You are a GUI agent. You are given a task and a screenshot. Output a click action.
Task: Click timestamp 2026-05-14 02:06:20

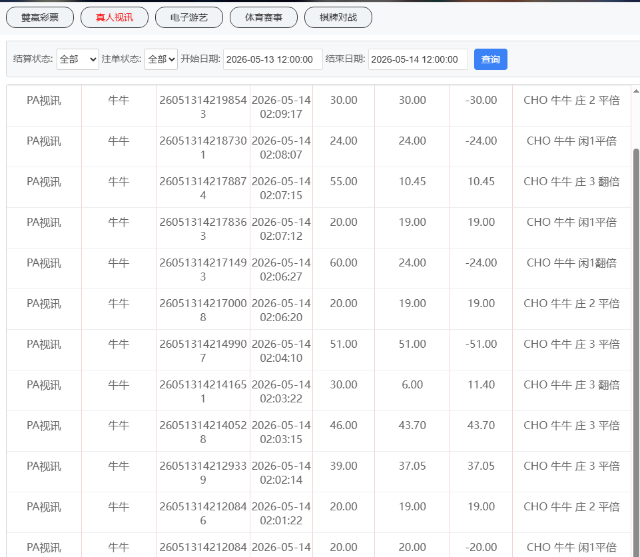tap(281, 310)
